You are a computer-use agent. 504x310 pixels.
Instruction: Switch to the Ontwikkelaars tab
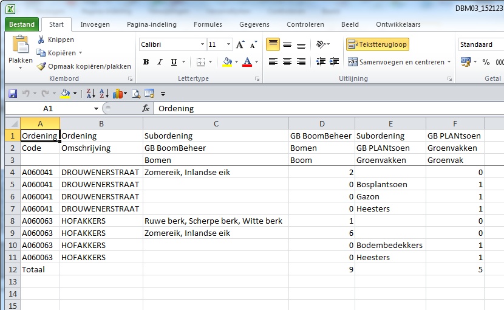pyautogui.click(x=398, y=24)
